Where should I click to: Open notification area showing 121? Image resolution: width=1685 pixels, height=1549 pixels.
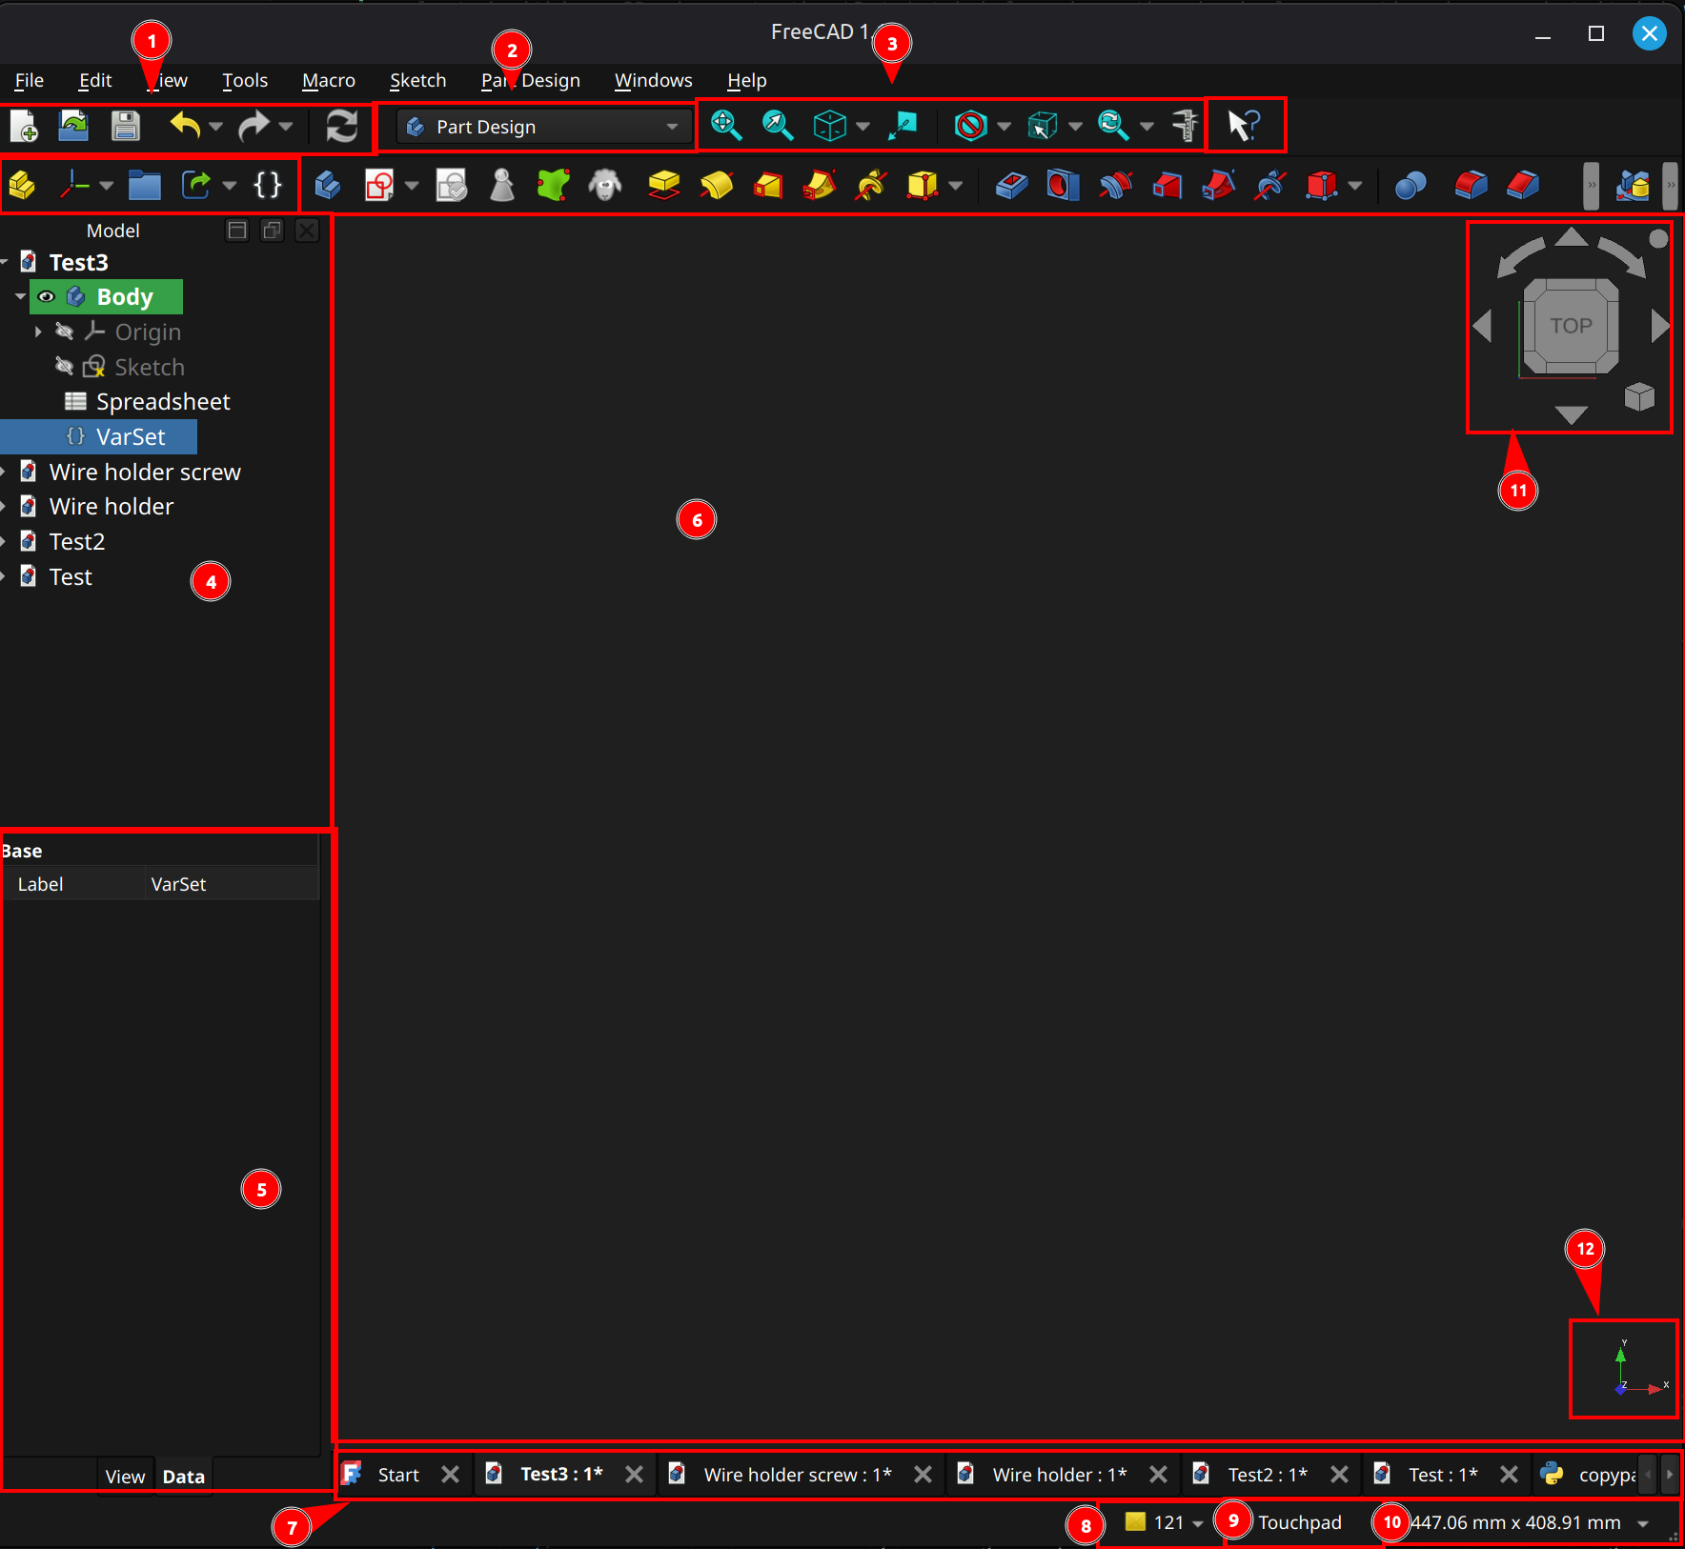1163,1522
